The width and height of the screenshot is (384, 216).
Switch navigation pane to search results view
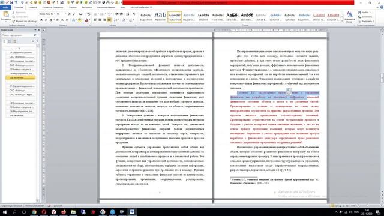point(15,41)
